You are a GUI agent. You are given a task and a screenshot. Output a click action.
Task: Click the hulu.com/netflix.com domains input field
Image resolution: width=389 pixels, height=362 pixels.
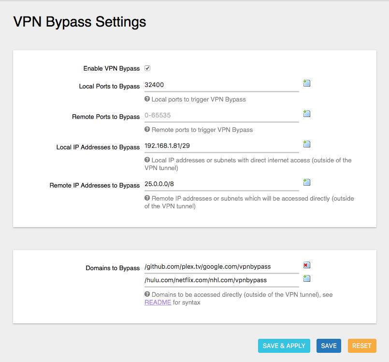tap(221, 280)
